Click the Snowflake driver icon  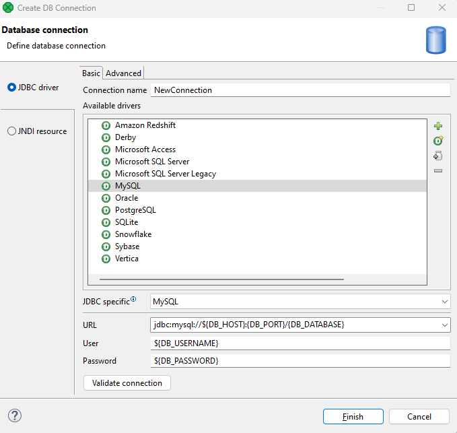pos(106,234)
